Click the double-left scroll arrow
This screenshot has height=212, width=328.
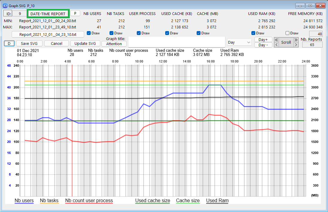click(277, 40)
